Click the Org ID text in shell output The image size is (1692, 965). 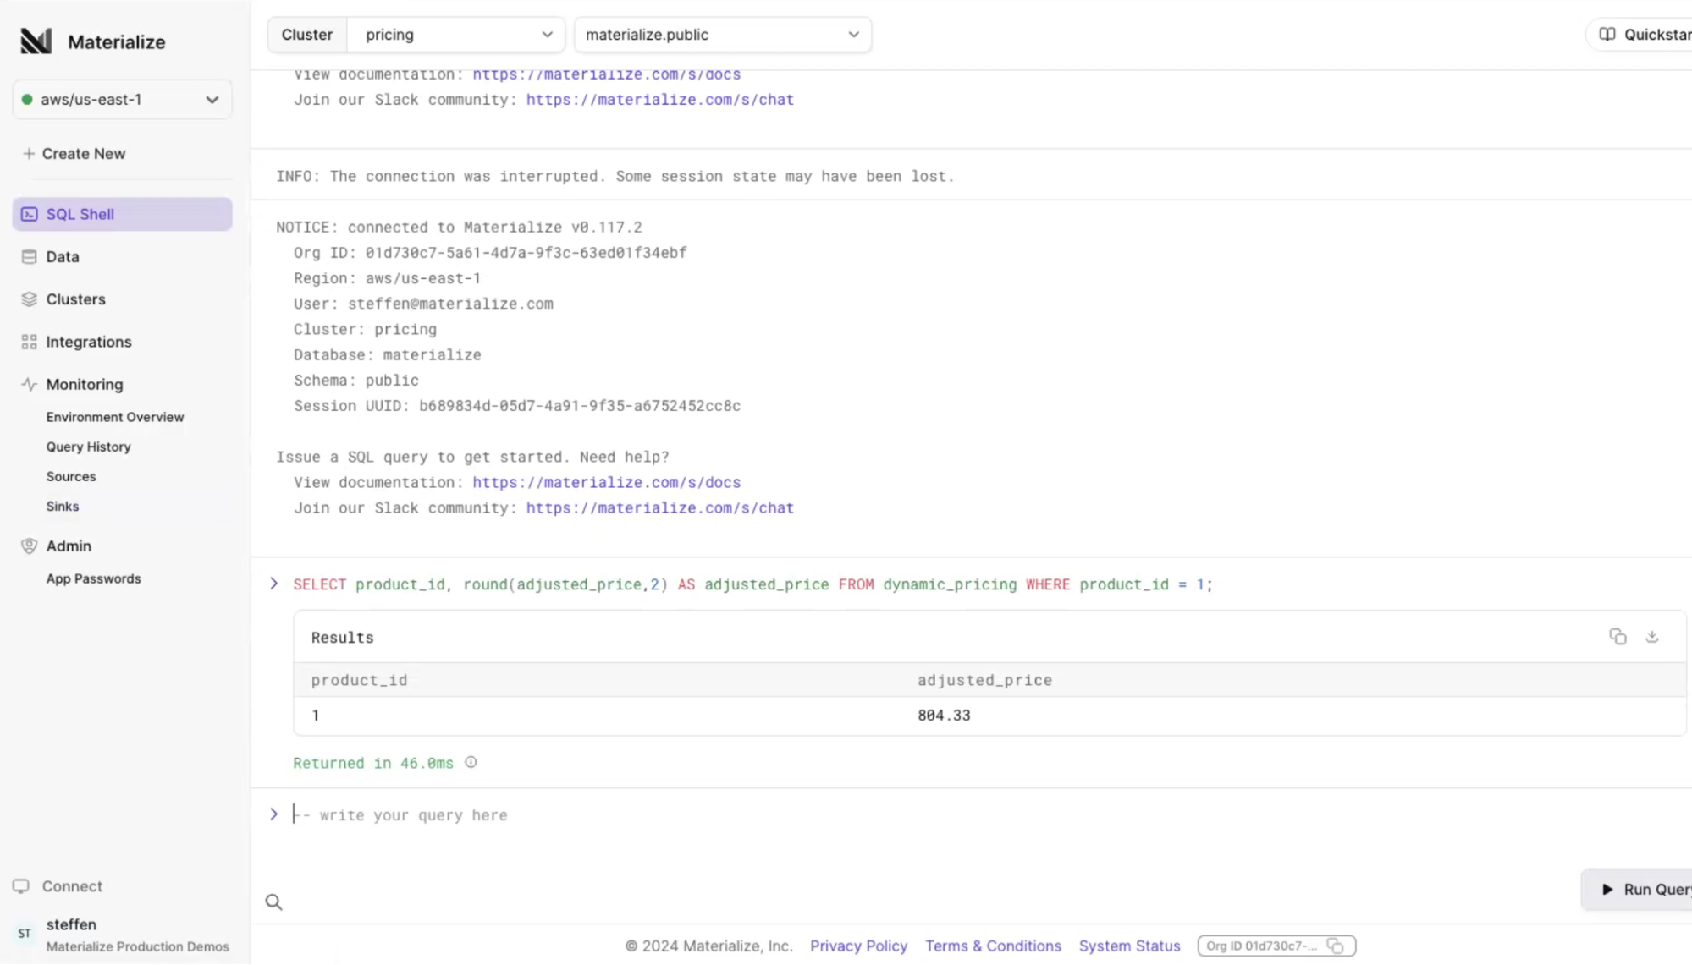490,253
